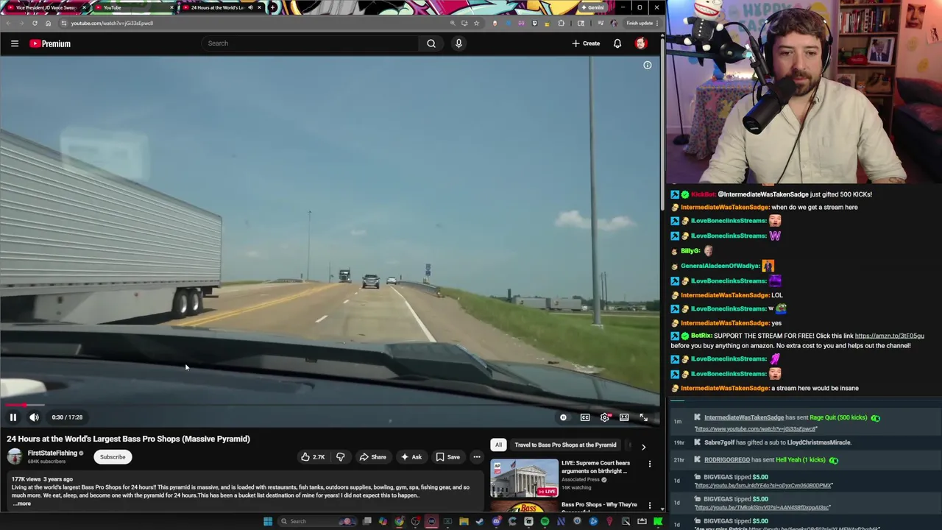Like the video with thumbs up

[312, 457]
